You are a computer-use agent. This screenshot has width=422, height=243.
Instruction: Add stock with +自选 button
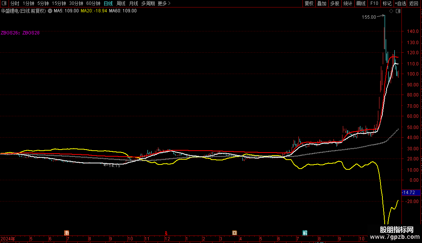(400, 3)
